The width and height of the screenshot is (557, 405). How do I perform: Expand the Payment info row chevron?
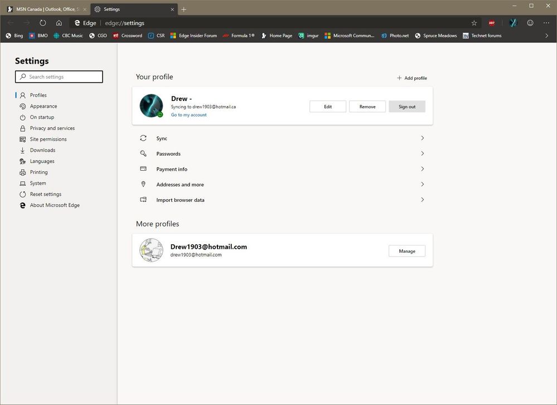[x=423, y=168]
